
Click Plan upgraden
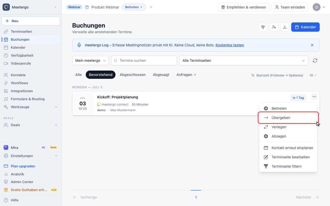pos(31,166)
